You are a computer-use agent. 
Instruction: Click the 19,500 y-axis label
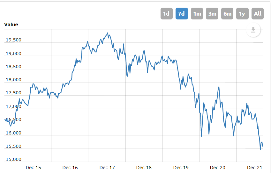pos(13,40)
